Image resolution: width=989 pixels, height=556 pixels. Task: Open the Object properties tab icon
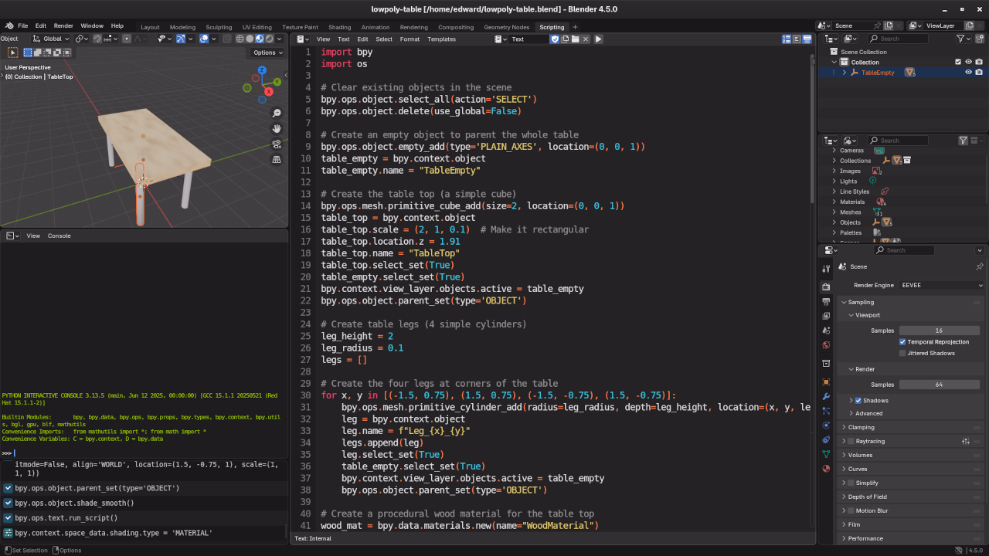826,381
